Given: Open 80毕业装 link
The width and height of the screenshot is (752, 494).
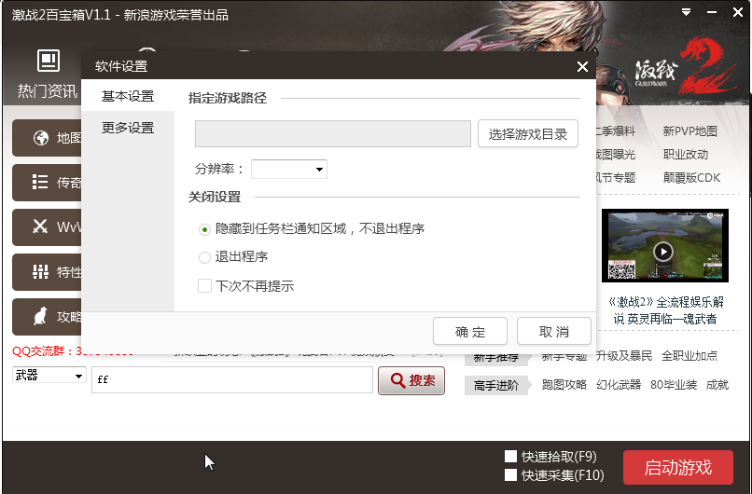Looking at the screenshot, I should 674,385.
